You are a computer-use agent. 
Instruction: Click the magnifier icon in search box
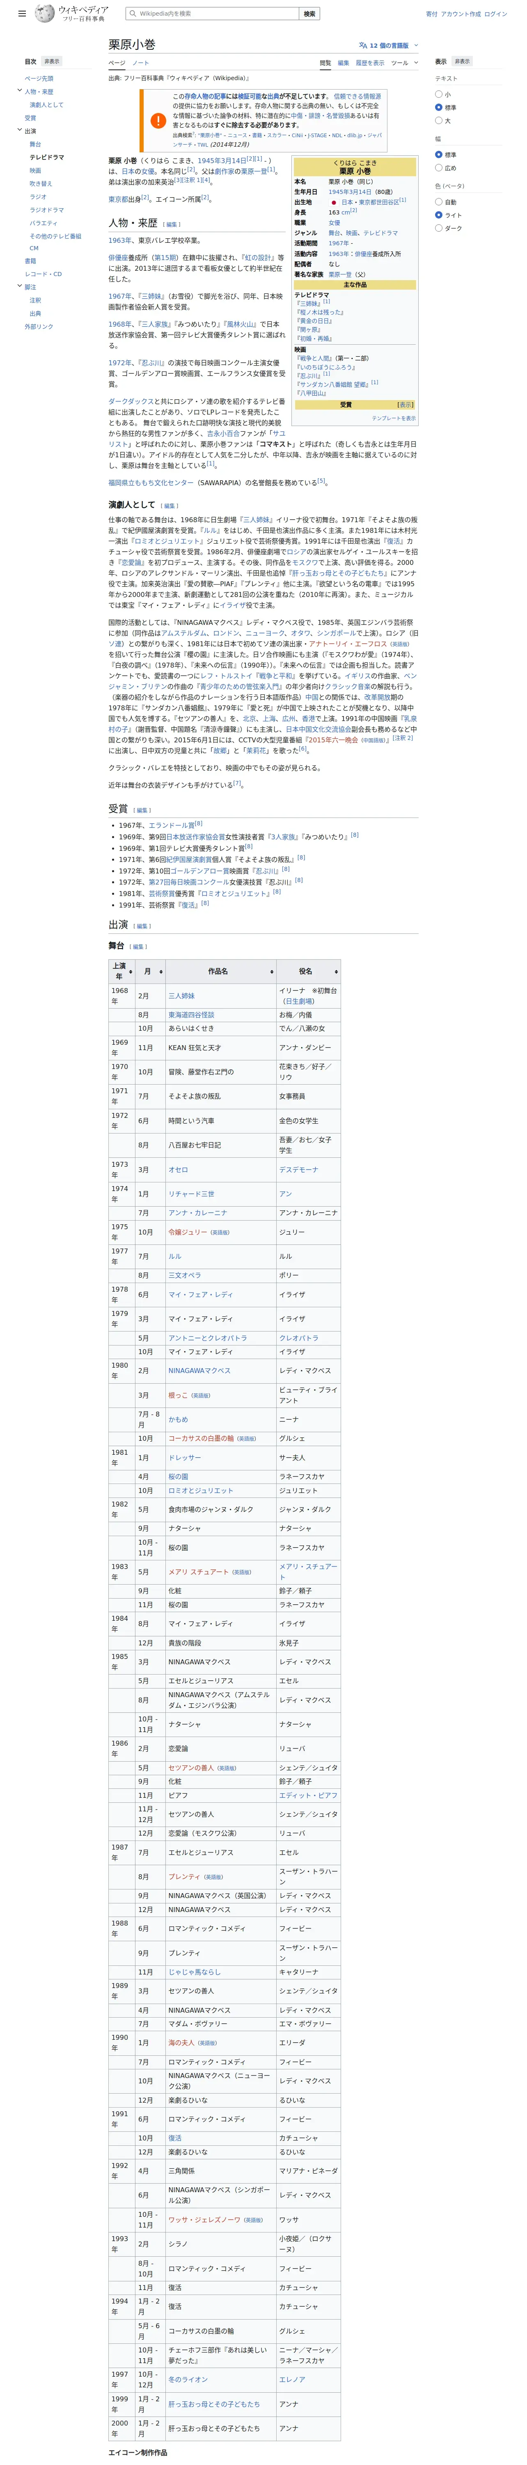132,14
